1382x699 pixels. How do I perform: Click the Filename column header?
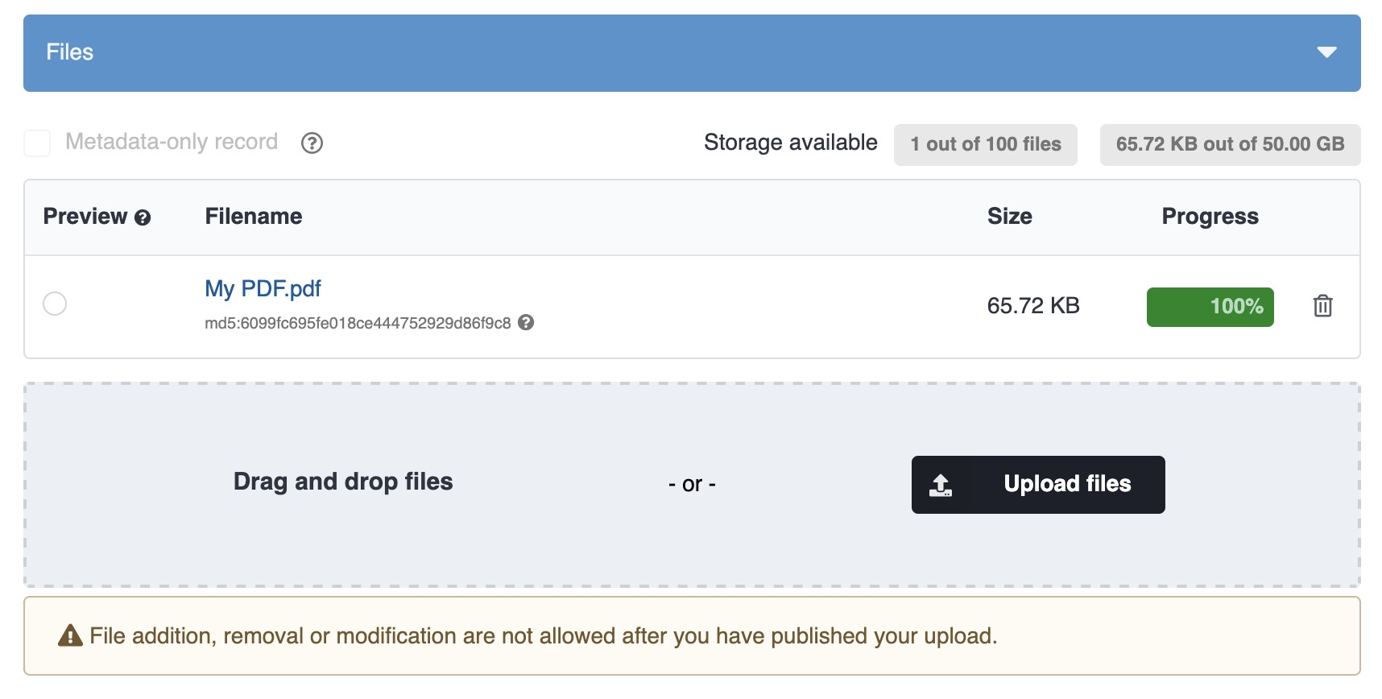click(x=254, y=217)
